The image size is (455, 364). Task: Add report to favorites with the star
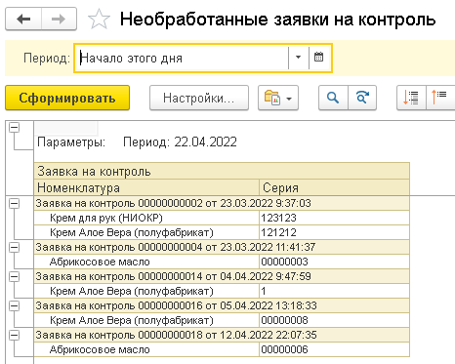coord(99,20)
